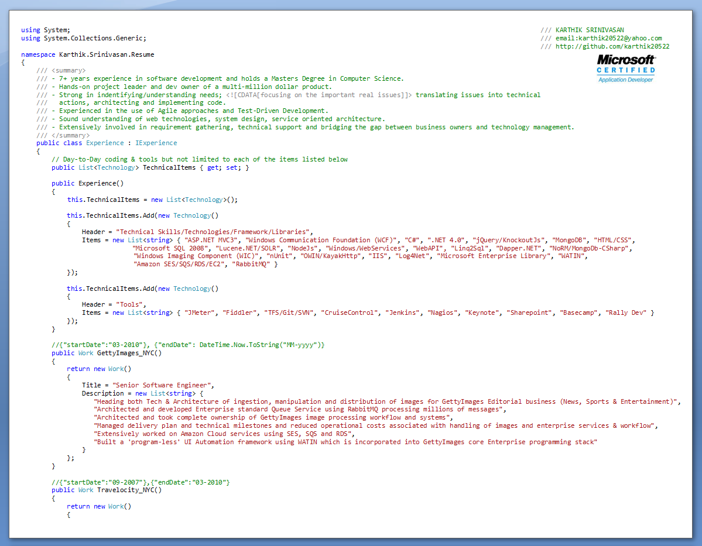Click the "Technical Skills/Technologies/Framework/Libraries" header string
The image size is (702, 546).
point(213,232)
